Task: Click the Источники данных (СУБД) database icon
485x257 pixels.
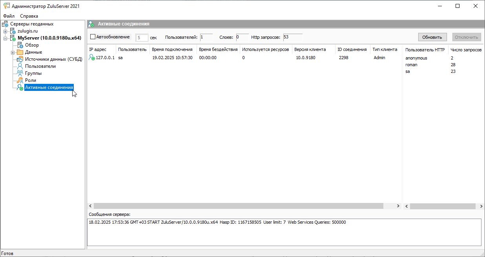Action: tap(20, 59)
